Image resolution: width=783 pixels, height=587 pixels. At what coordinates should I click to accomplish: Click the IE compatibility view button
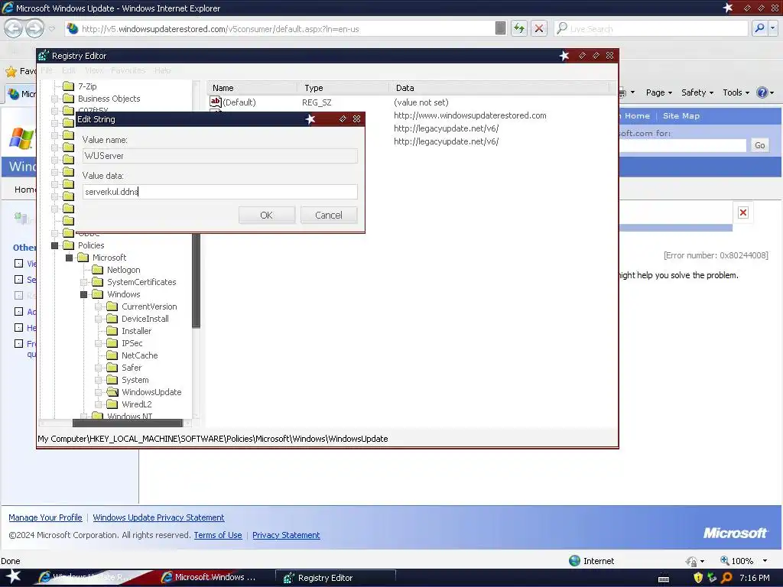(500, 28)
